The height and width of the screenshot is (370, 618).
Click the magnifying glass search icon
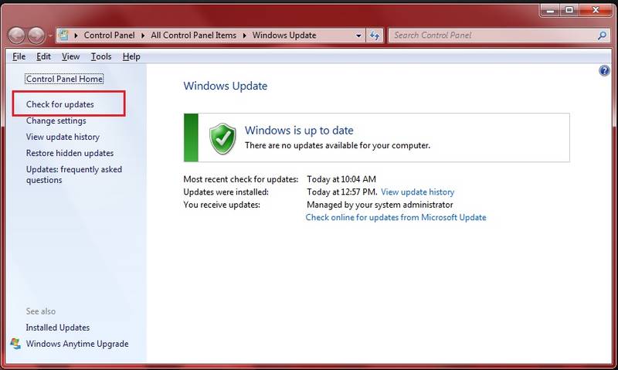(602, 36)
